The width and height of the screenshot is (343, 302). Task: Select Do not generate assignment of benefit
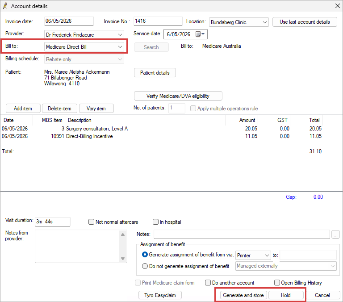(x=145, y=266)
